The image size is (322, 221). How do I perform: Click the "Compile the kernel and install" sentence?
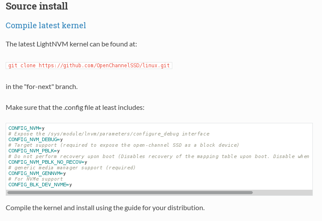[105, 208]
